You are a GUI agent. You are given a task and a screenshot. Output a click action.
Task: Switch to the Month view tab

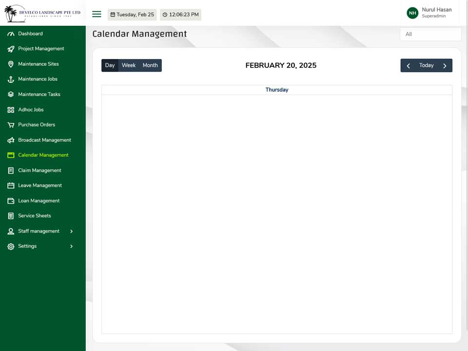150,65
